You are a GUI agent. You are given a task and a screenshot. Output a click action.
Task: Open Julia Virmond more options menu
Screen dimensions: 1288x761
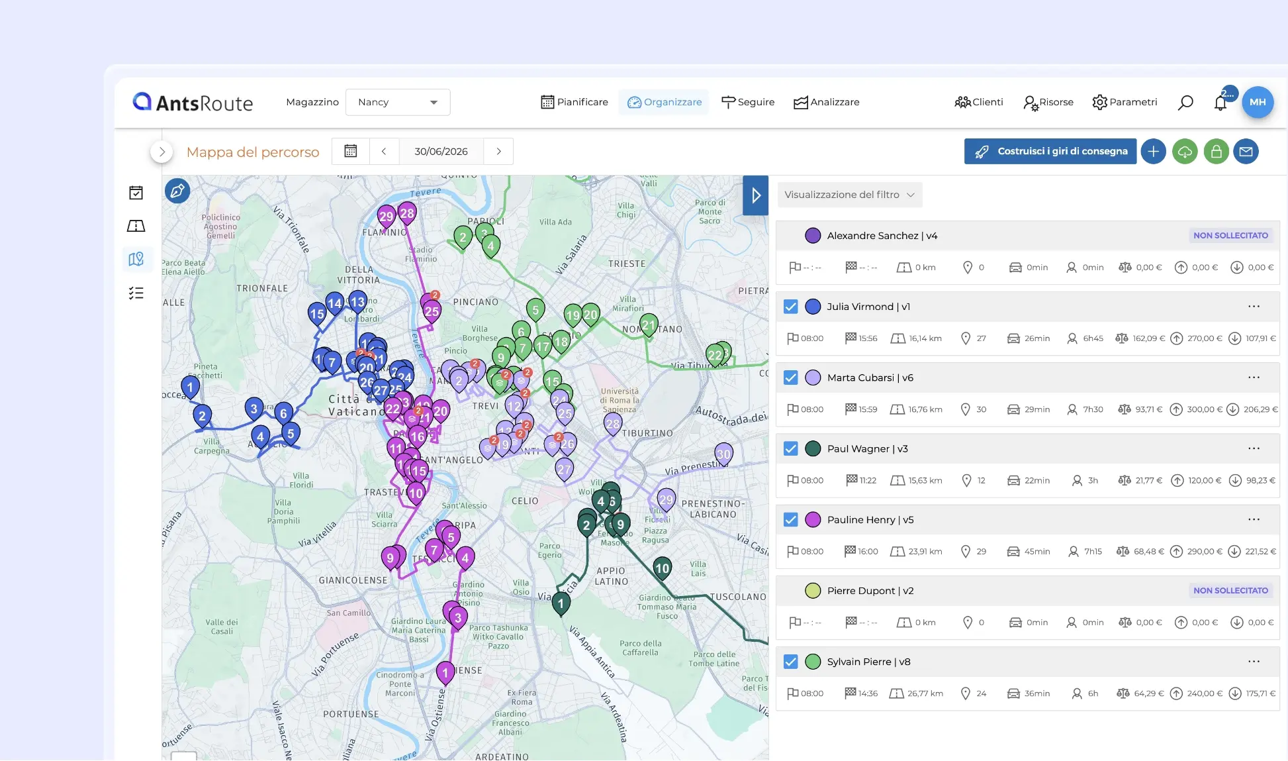(x=1254, y=307)
